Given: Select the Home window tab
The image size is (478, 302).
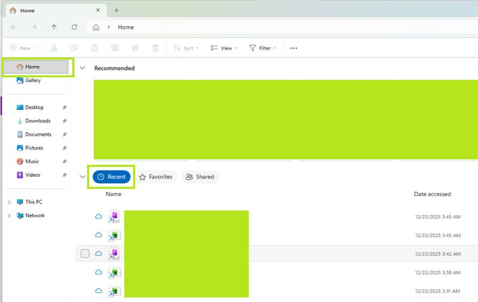Looking at the screenshot, I should click(x=55, y=10).
